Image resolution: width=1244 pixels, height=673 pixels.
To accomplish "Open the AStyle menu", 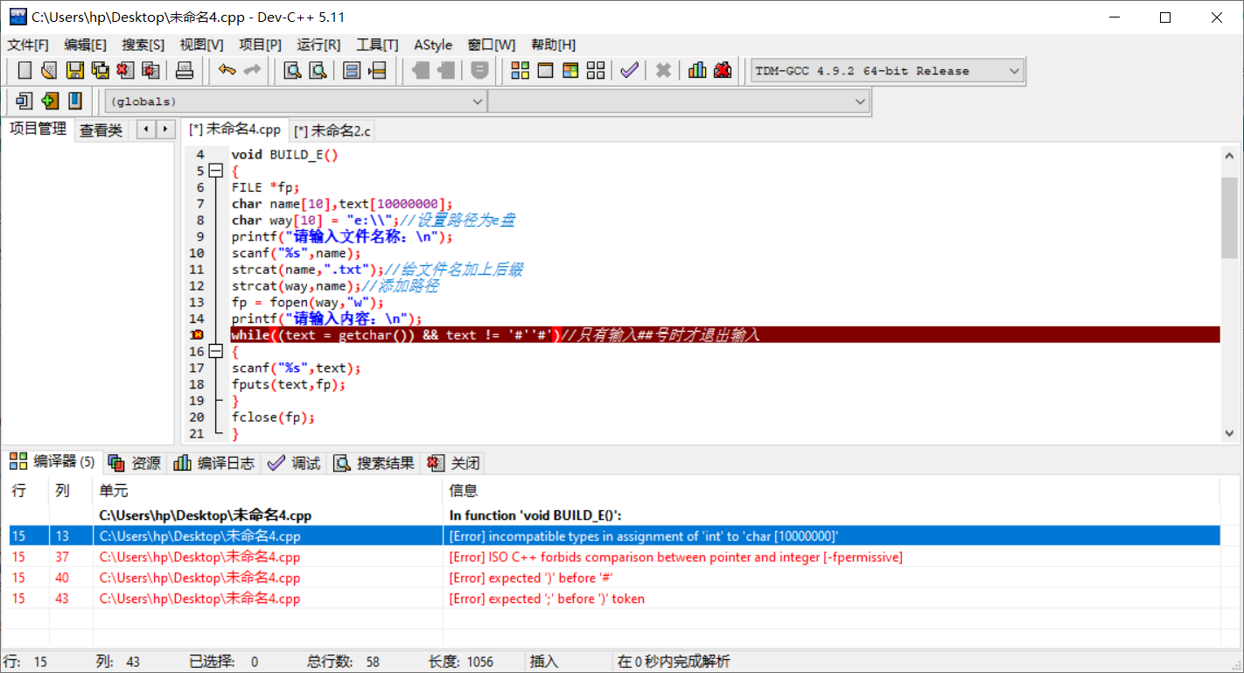I will [433, 45].
